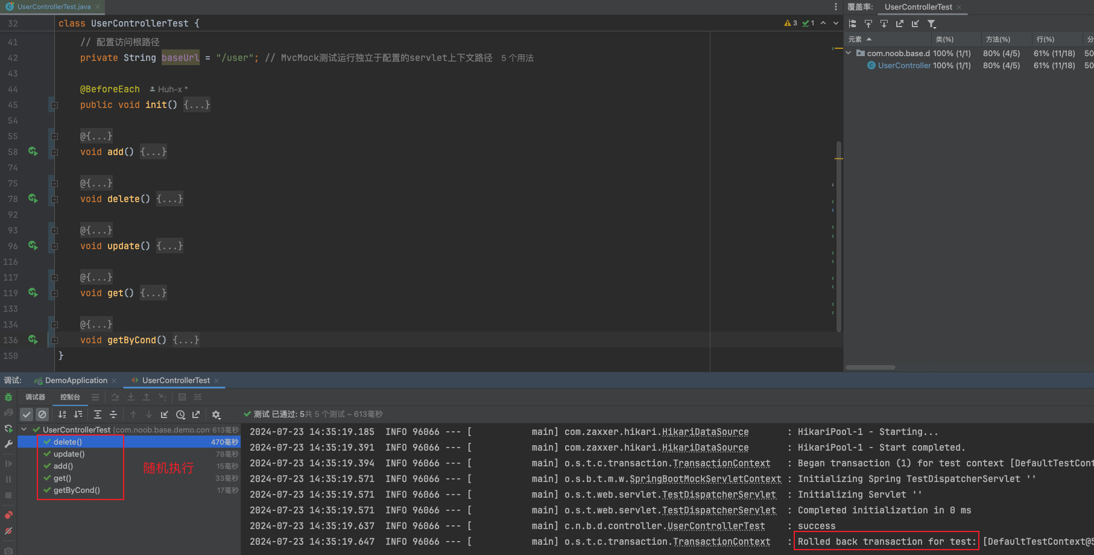
Task: Click the warnings count indicator showing 3
Action: point(791,23)
